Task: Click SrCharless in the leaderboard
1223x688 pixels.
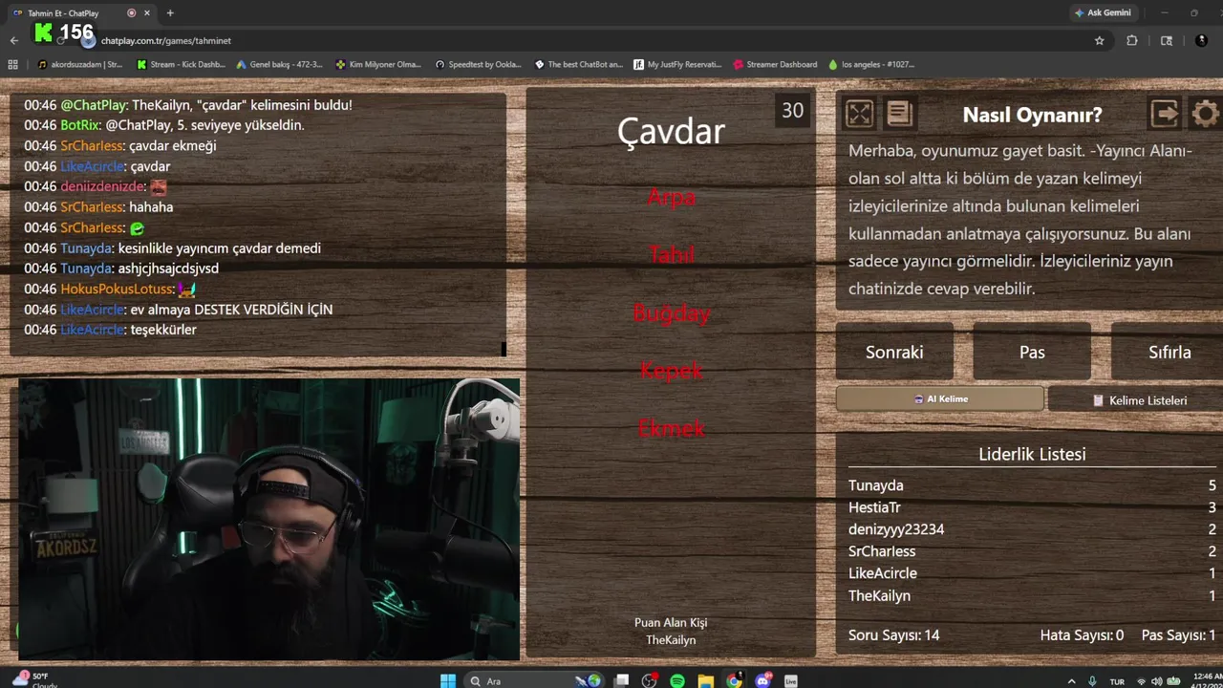Action: tap(882, 551)
